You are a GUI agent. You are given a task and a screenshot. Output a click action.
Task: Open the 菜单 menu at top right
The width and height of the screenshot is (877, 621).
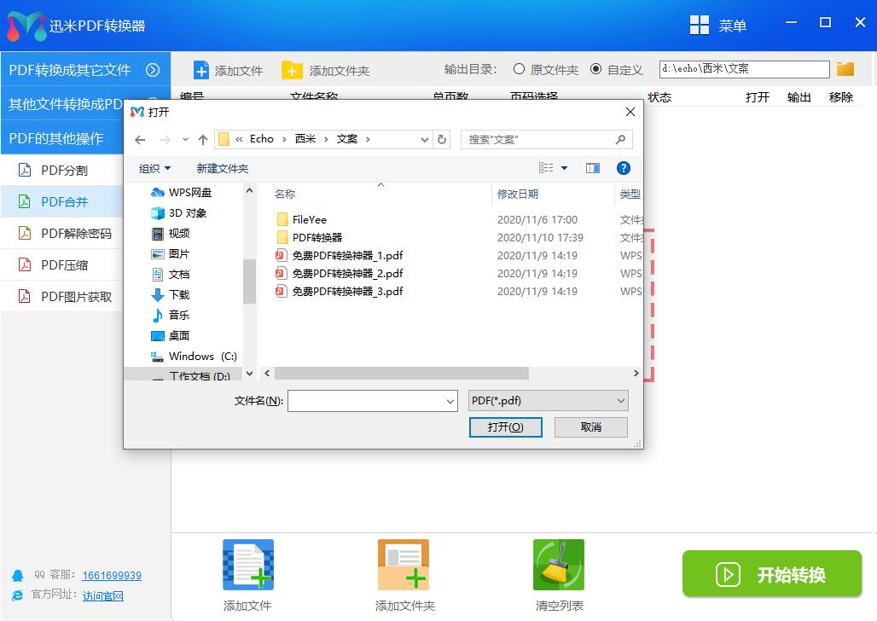[x=734, y=25]
